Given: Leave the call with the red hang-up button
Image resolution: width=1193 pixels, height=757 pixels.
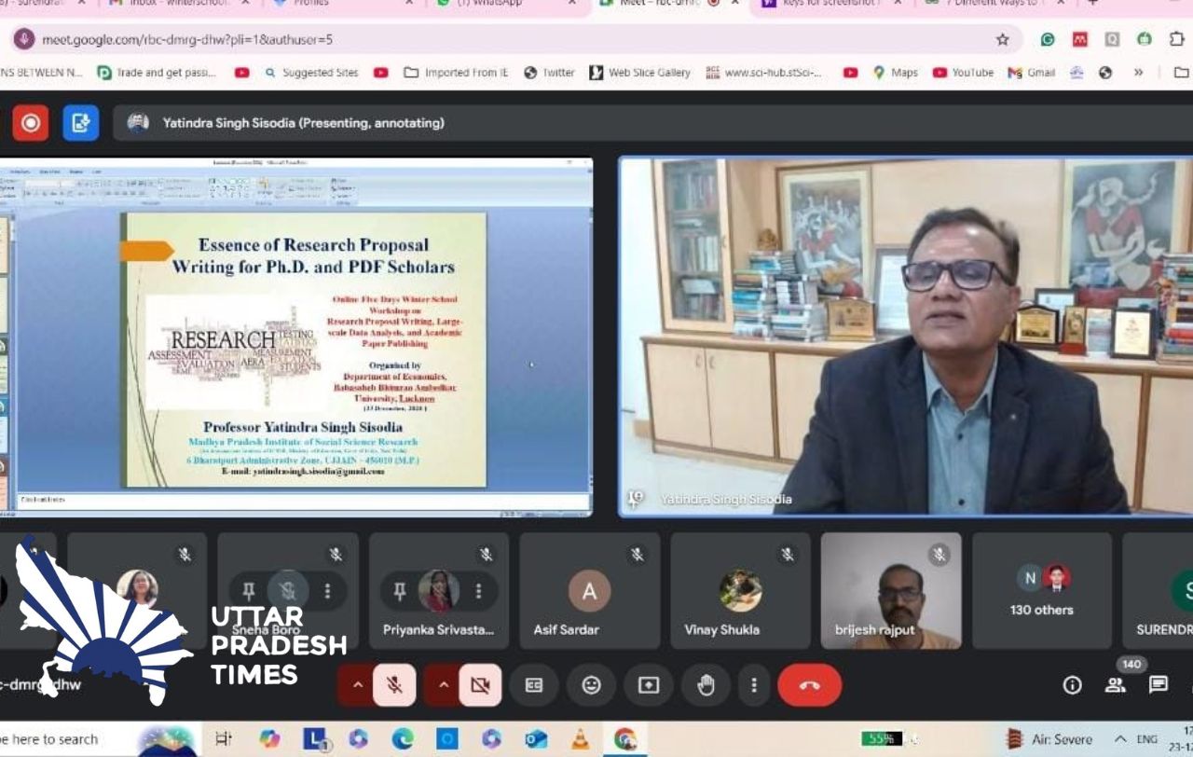Looking at the screenshot, I should click(809, 685).
